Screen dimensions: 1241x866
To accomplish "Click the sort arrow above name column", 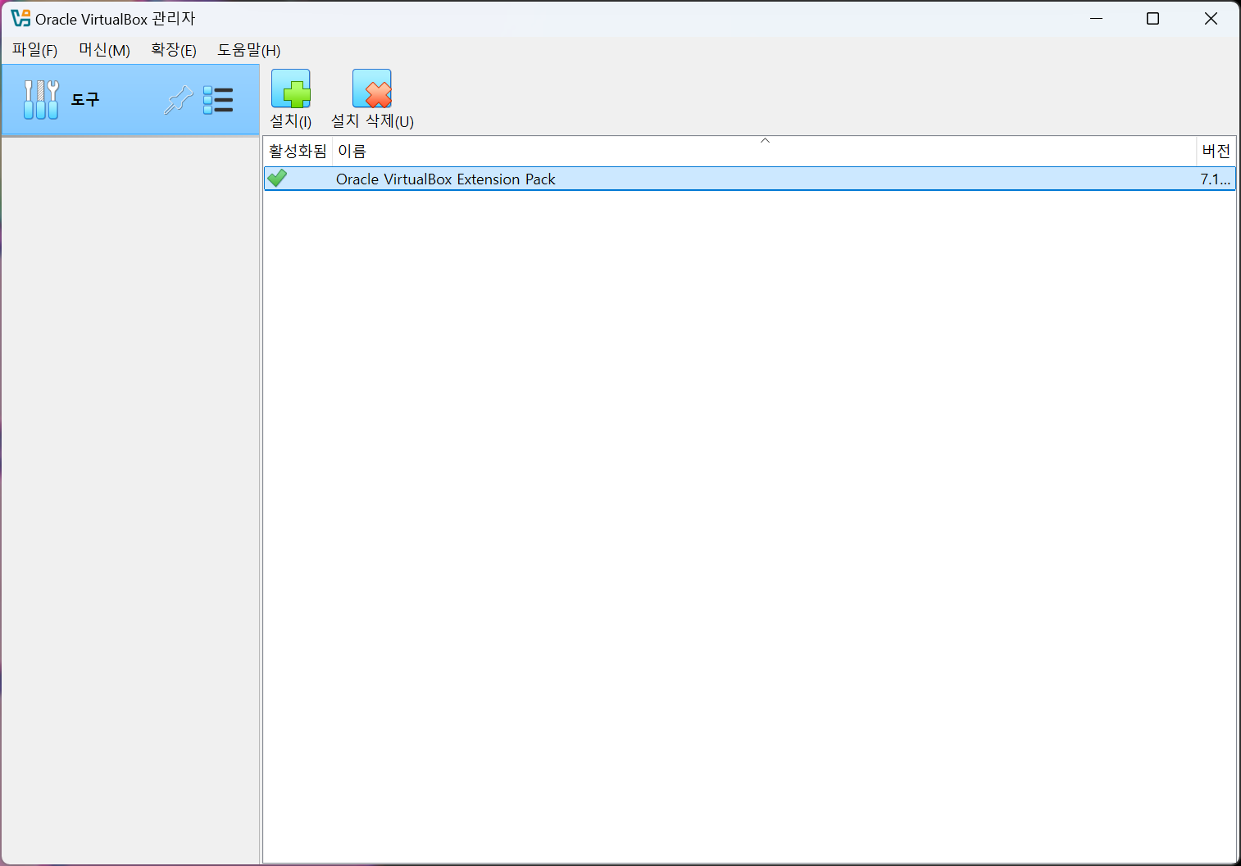I will click(765, 141).
